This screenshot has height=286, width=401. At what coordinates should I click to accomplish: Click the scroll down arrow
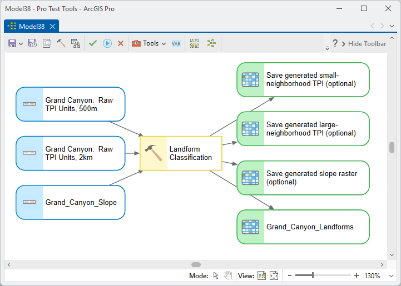392,255
